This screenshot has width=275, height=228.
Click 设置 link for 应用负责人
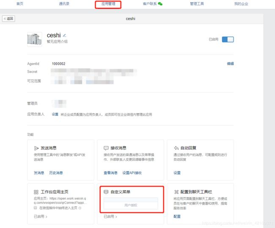coord(55,114)
